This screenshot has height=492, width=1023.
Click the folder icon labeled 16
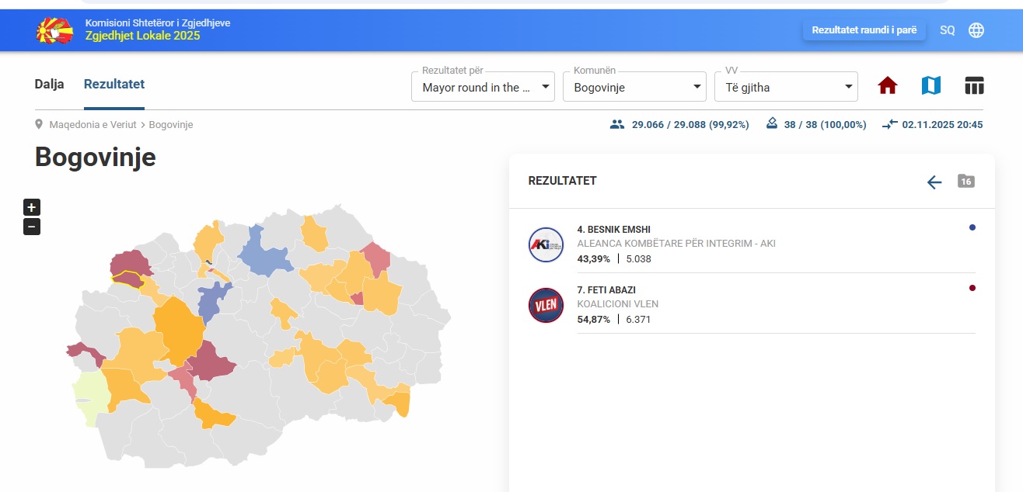tap(966, 182)
